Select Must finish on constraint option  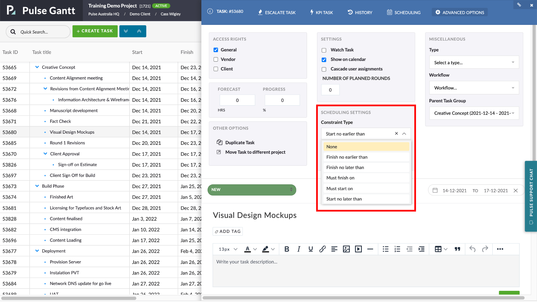340,178
